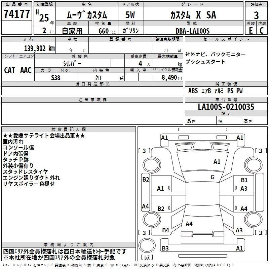269x269 pixels.
Task: Select the recycle deposit 8,490円
Action: [172, 78]
